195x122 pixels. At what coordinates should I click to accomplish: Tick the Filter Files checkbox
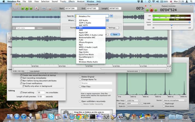(x=80, y=86)
